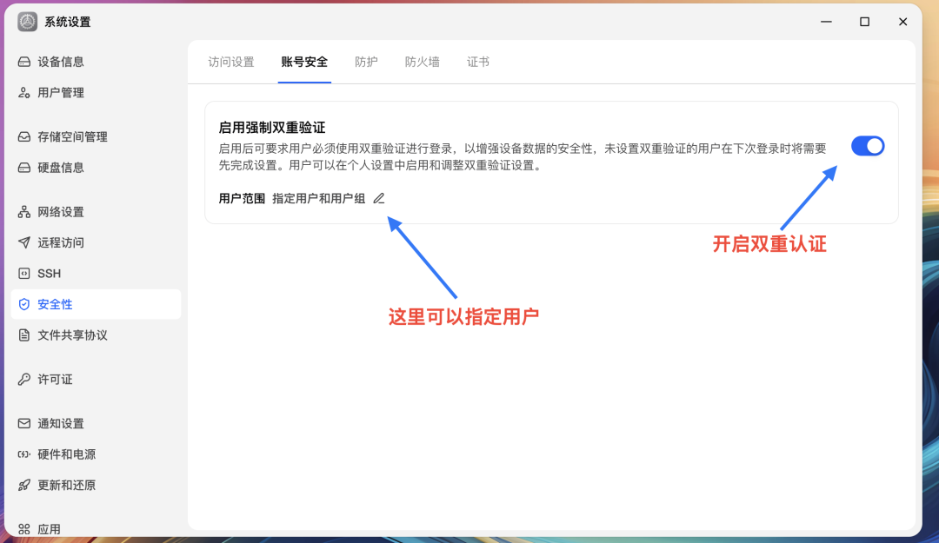Select 硬盘信息 in the sidebar

96,168
